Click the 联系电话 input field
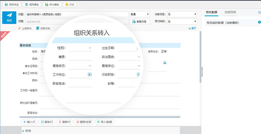 pyautogui.click(x=80, y=83)
